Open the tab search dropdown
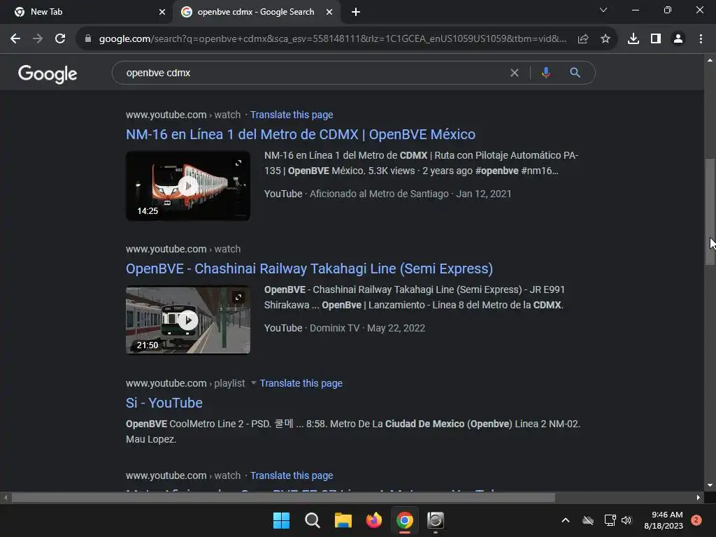This screenshot has height=537, width=716. coord(603,10)
